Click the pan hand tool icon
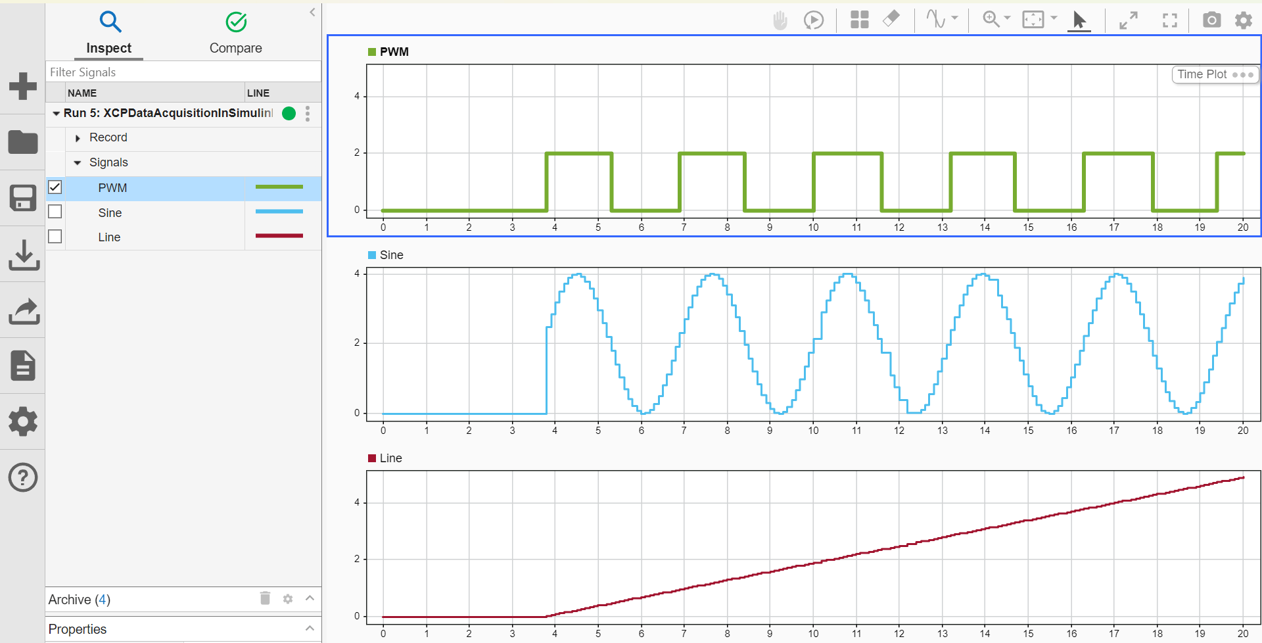The height and width of the screenshot is (643, 1262). click(x=780, y=20)
